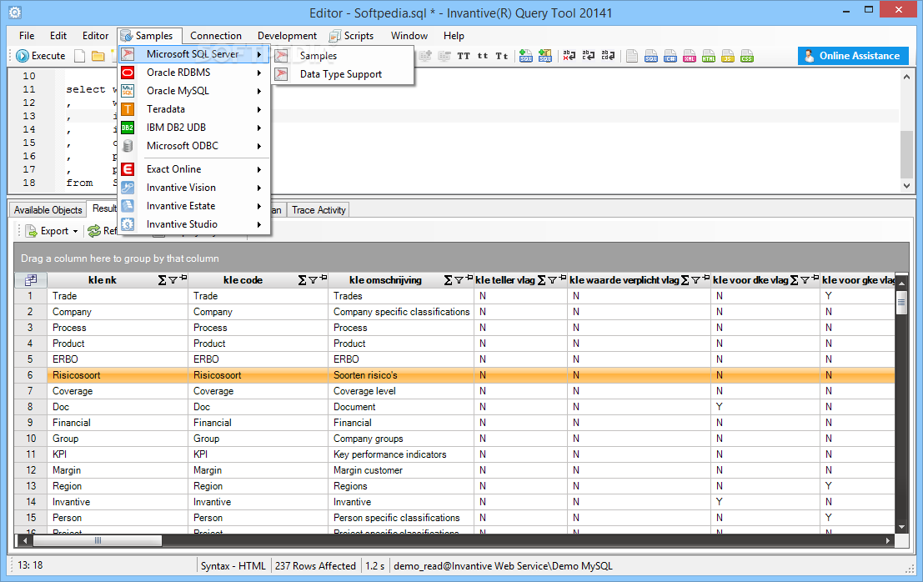
Task: Click the '237 Rows Affected' status text
Action: point(315,566)
